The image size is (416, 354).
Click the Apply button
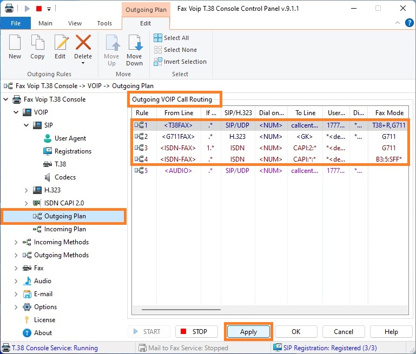(249, 332)
